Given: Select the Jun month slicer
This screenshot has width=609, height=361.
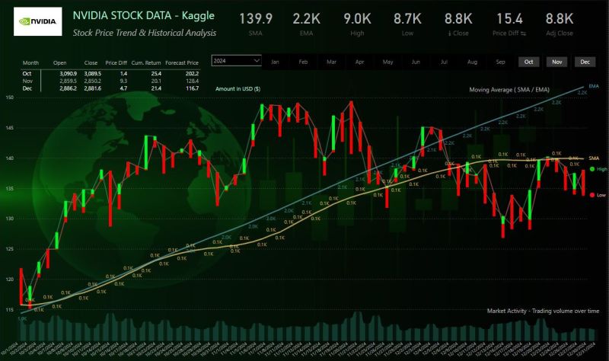Looking at the screenshot, I should [x=416, y=61].
